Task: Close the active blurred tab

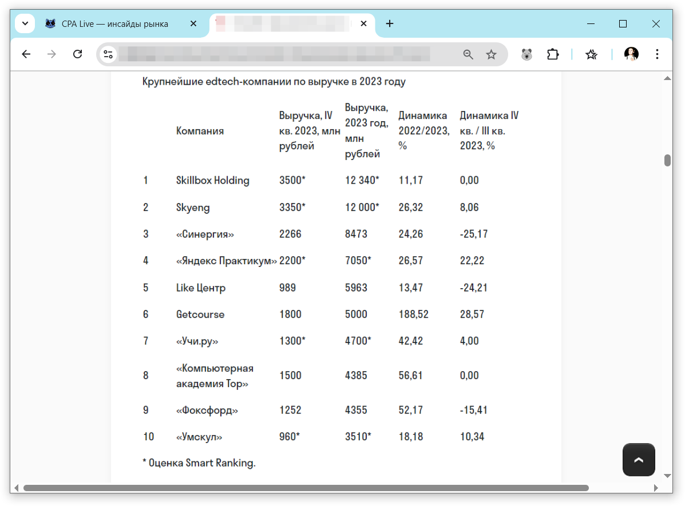Action: [x=363, y=23]
